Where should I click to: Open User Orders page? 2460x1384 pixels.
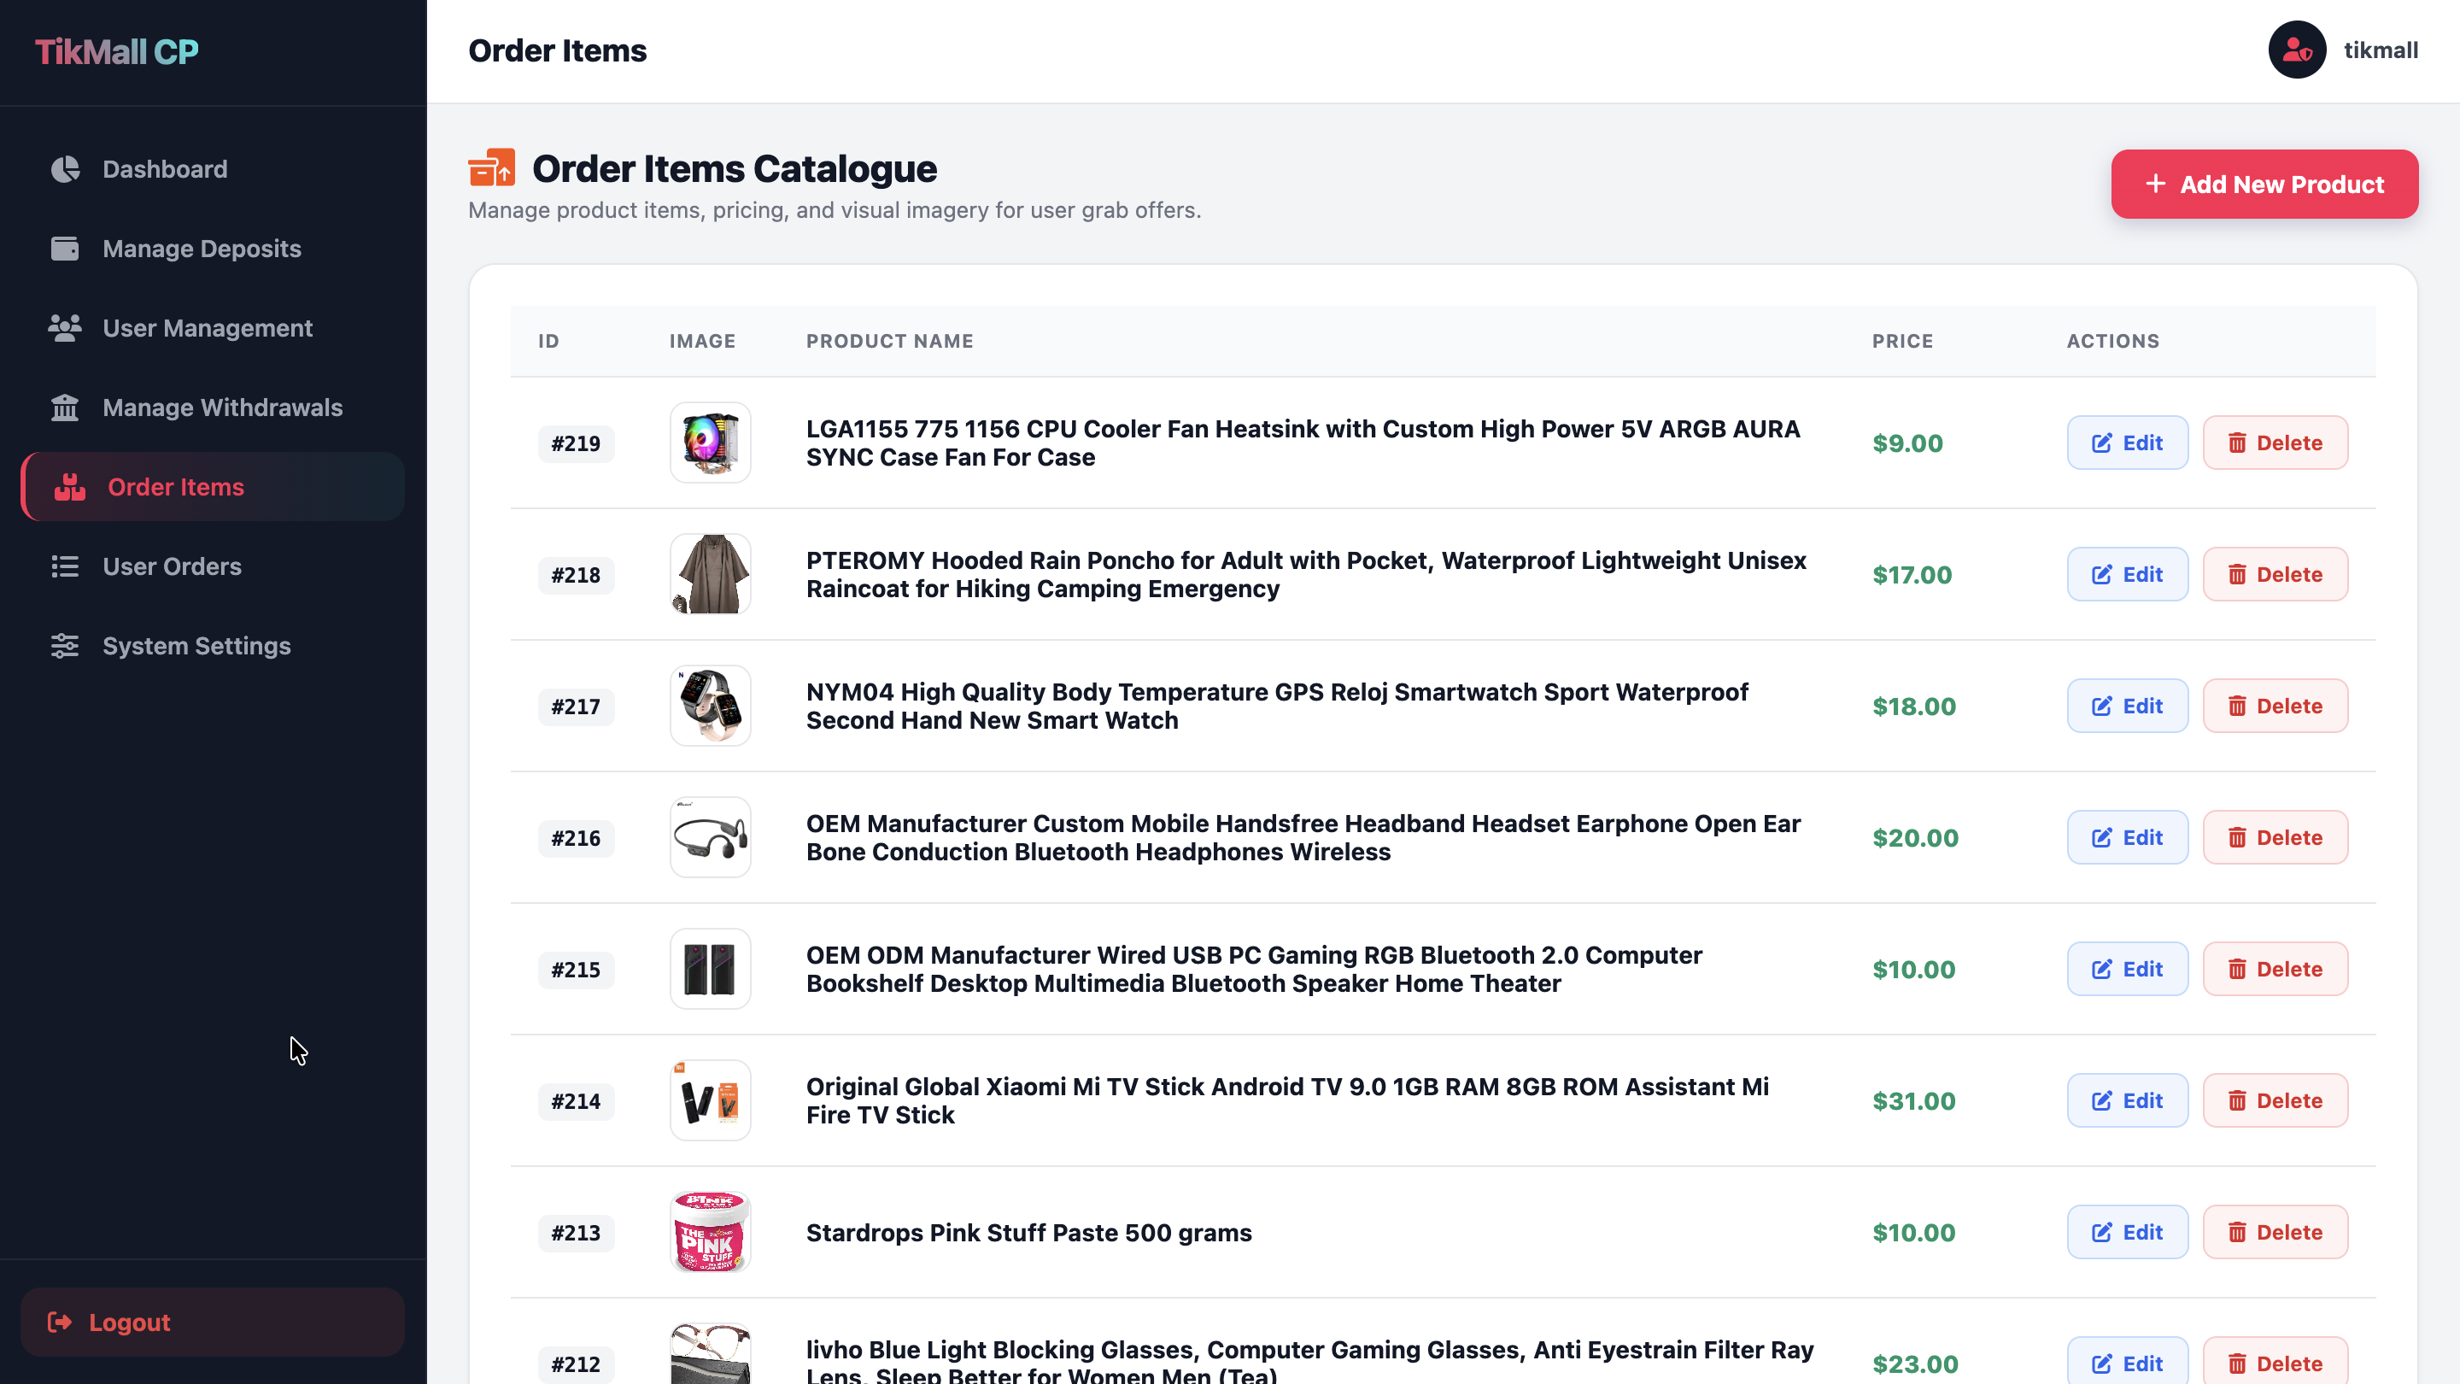(213, 566)
